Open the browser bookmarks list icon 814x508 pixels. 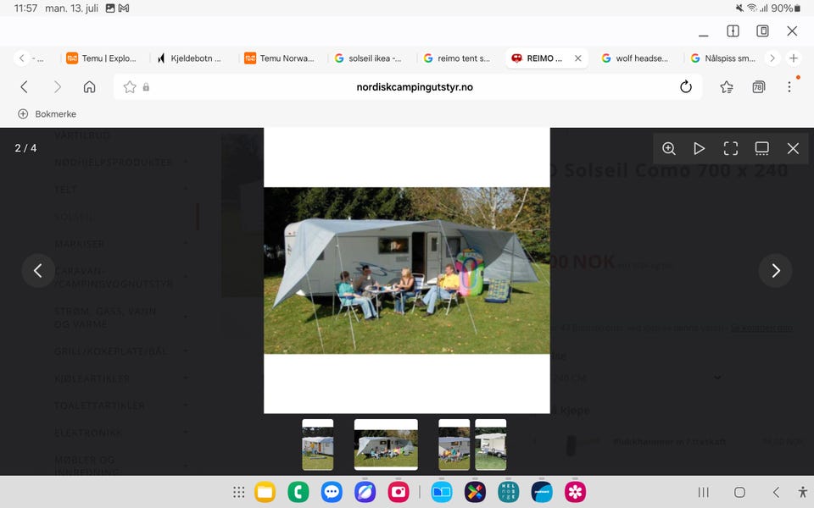727,87
